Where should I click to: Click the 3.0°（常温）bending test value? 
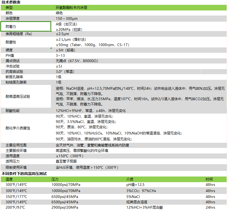[65, 72]
